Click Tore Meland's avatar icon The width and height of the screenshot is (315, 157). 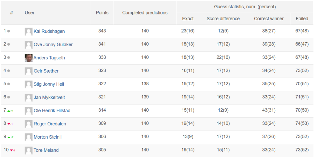tap(29, 150)
